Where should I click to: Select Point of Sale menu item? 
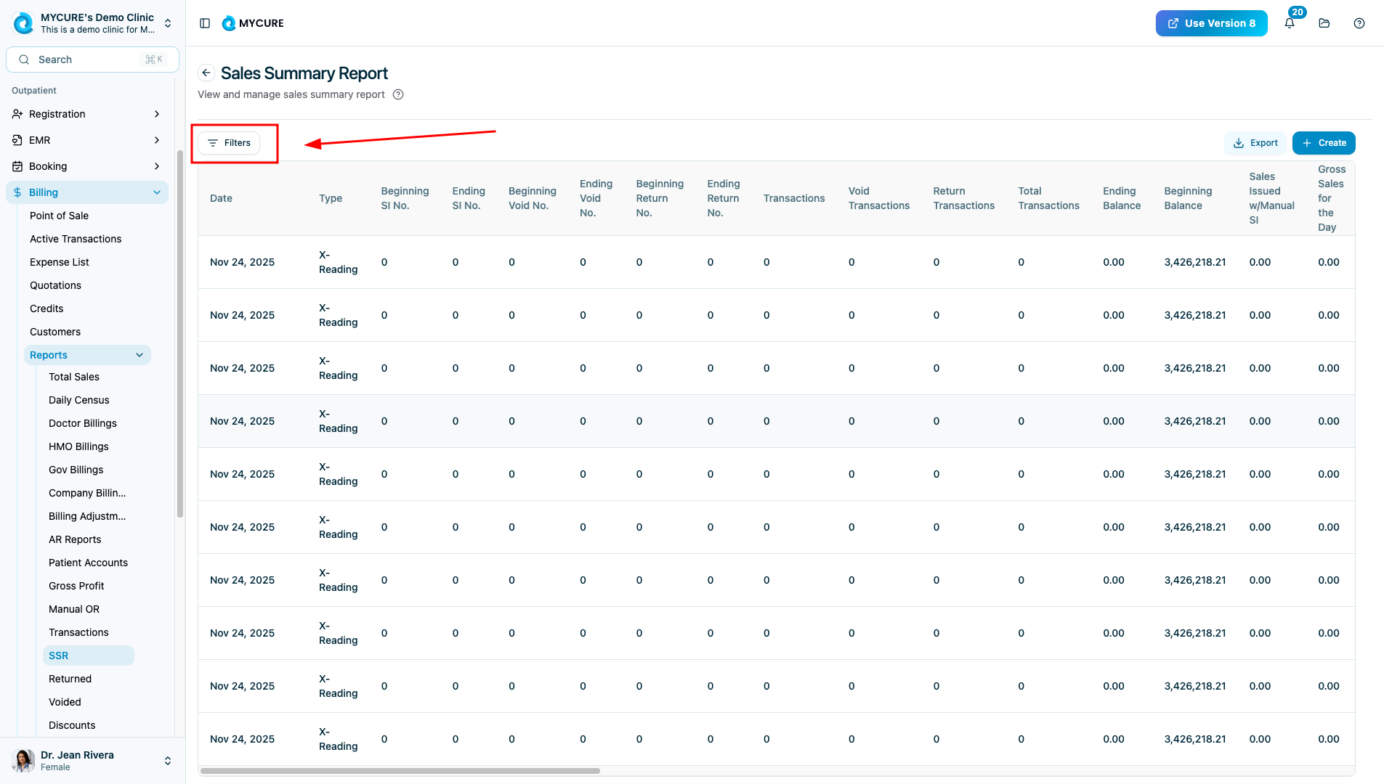(x=59, y=216)
